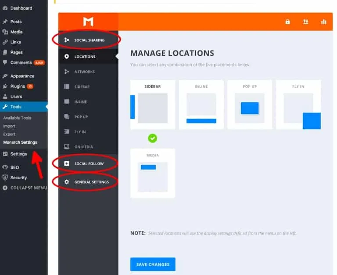Click the Monarch M logo
The width and height of the screenshot is (337, 275).
(88, 22)
